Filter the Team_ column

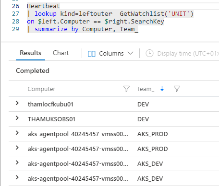(177, 89)
